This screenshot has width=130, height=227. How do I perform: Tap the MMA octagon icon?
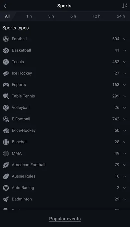6,153
